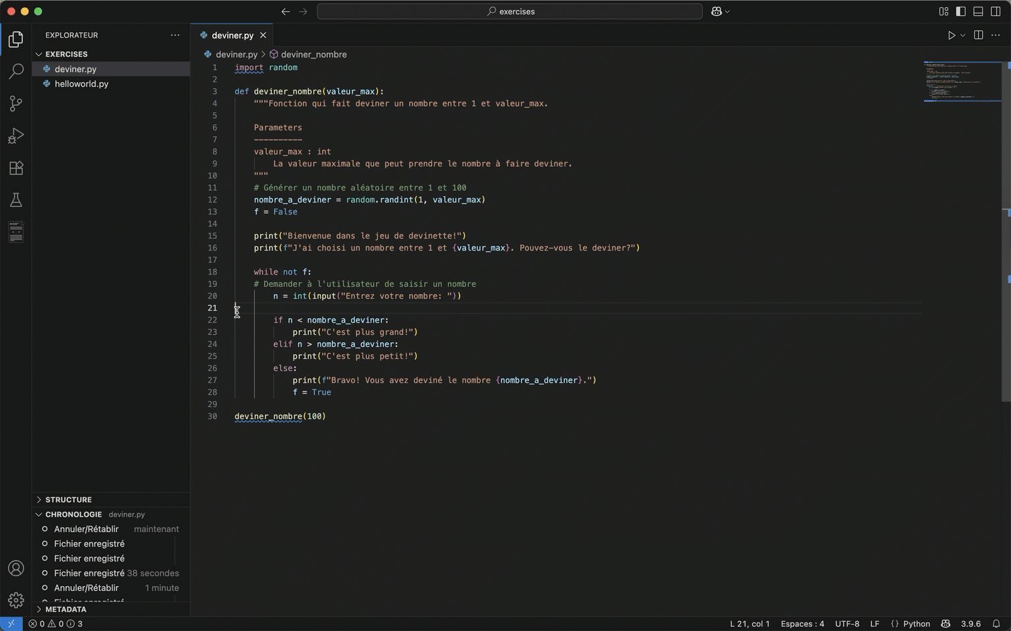Toggle Primary Side Bar visibility
Viewport: 1011px width, 631px height.
click(961, 11)
